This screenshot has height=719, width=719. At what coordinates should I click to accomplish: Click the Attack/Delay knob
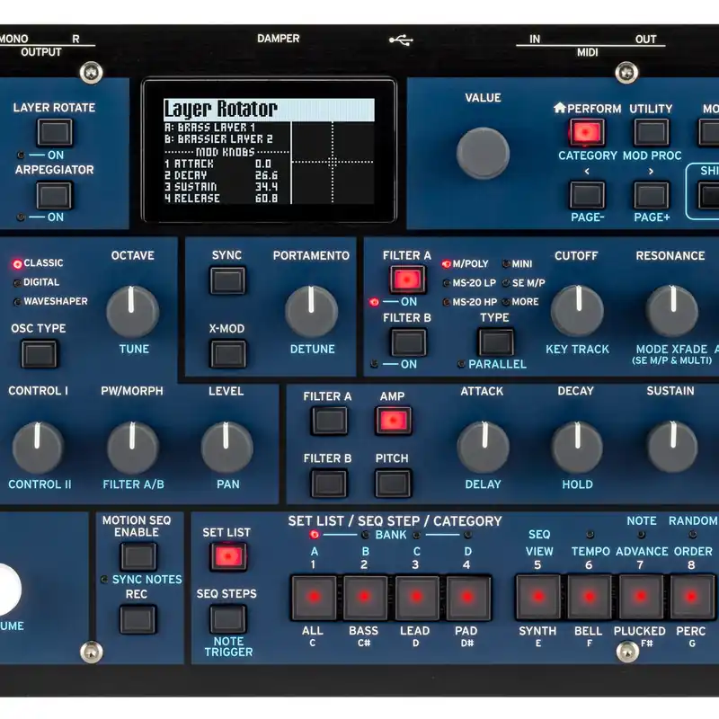[484, 447]
